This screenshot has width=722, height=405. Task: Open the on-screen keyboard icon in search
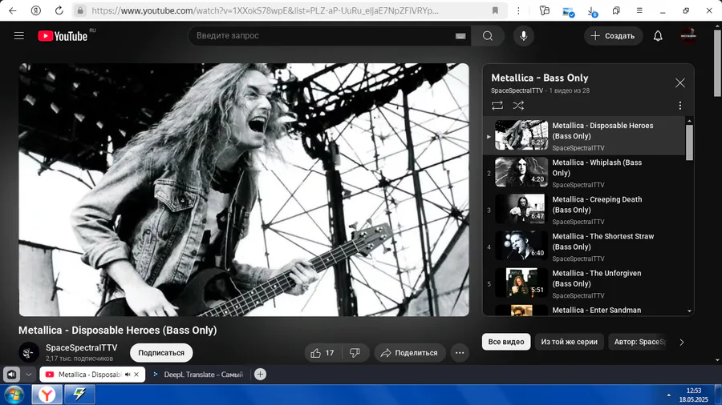pos(460,36)
